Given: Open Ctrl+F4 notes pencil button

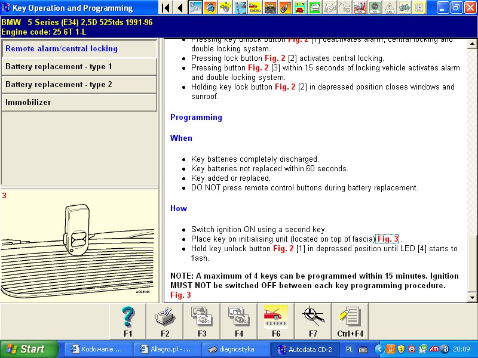Looking at the screenshot, I should click(350, 322).
